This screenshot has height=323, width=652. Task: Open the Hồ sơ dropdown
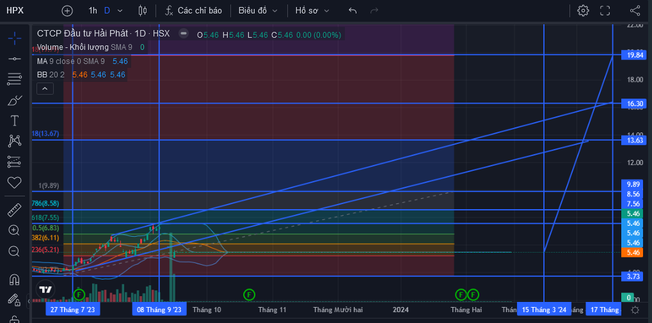(x=312, y=10)
